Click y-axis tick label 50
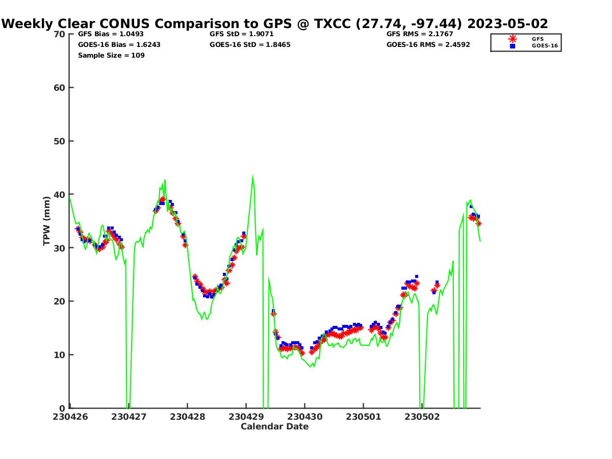 pos(60,141)
